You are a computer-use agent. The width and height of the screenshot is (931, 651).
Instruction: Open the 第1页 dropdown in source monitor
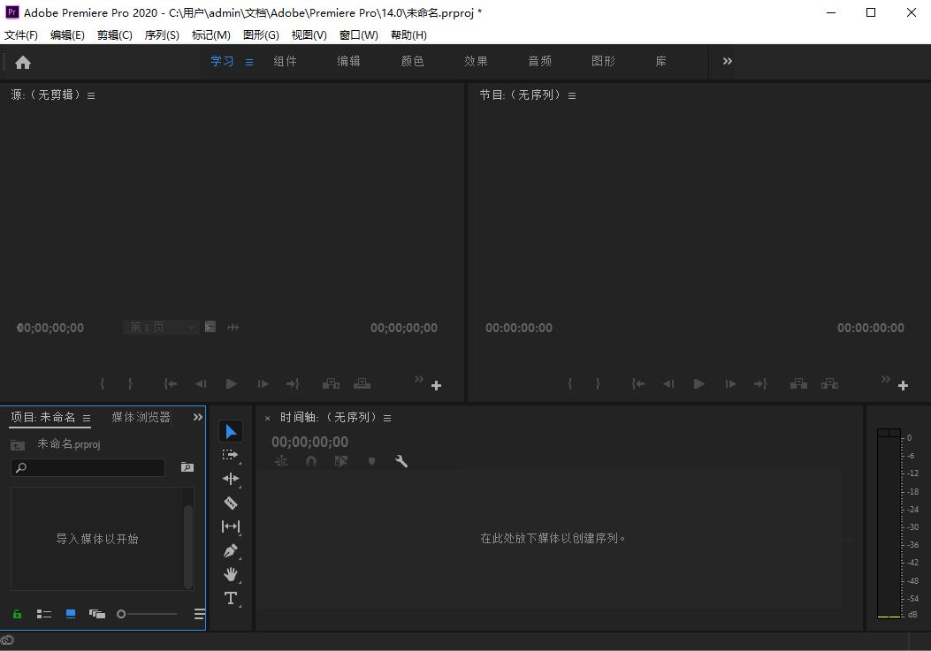(x=161, y=328)
